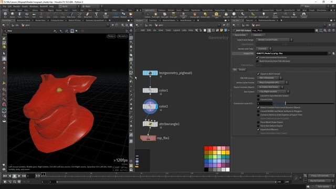Open the Render menu

[x=16, y=6]
